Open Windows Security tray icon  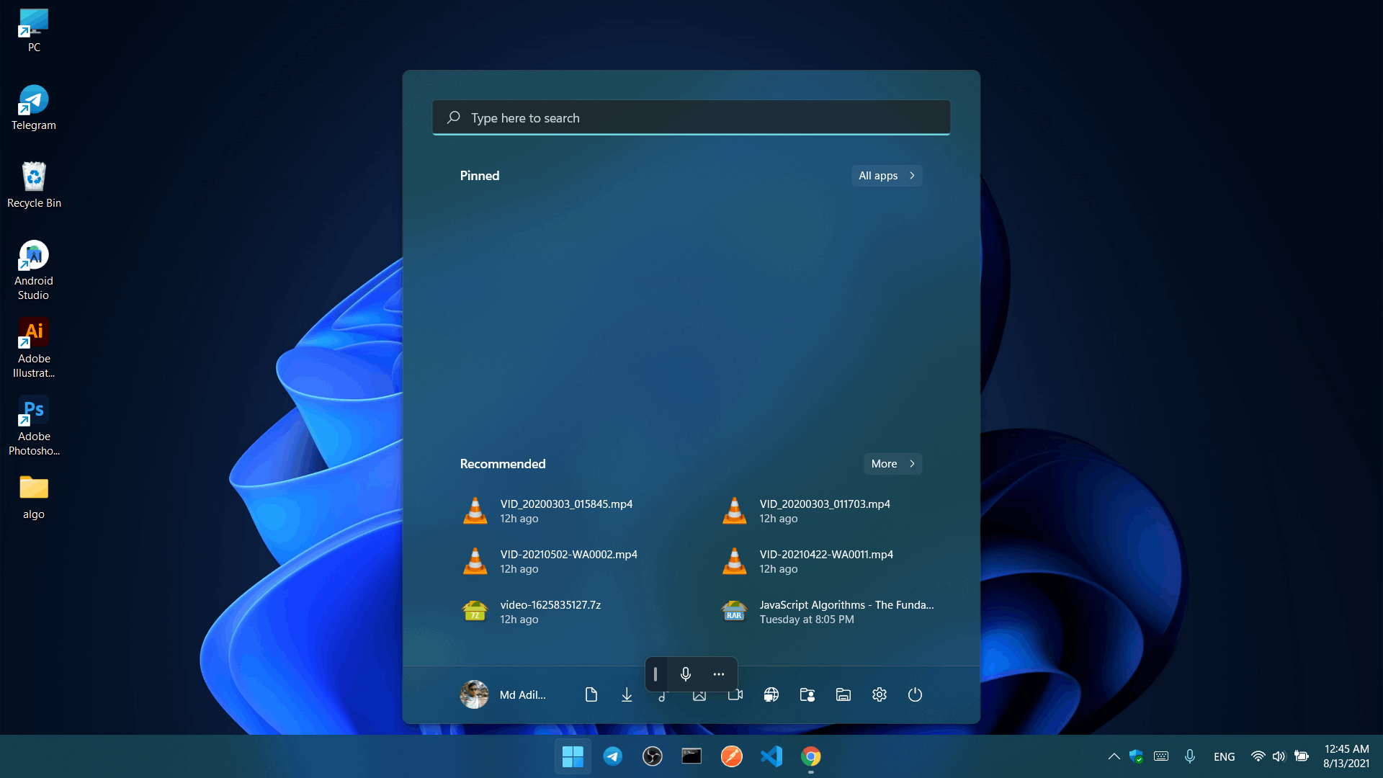[1137, 756]
